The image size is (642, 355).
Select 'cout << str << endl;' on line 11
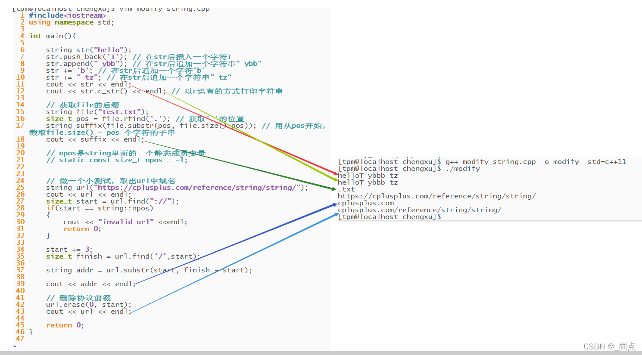tap(89, 84)
